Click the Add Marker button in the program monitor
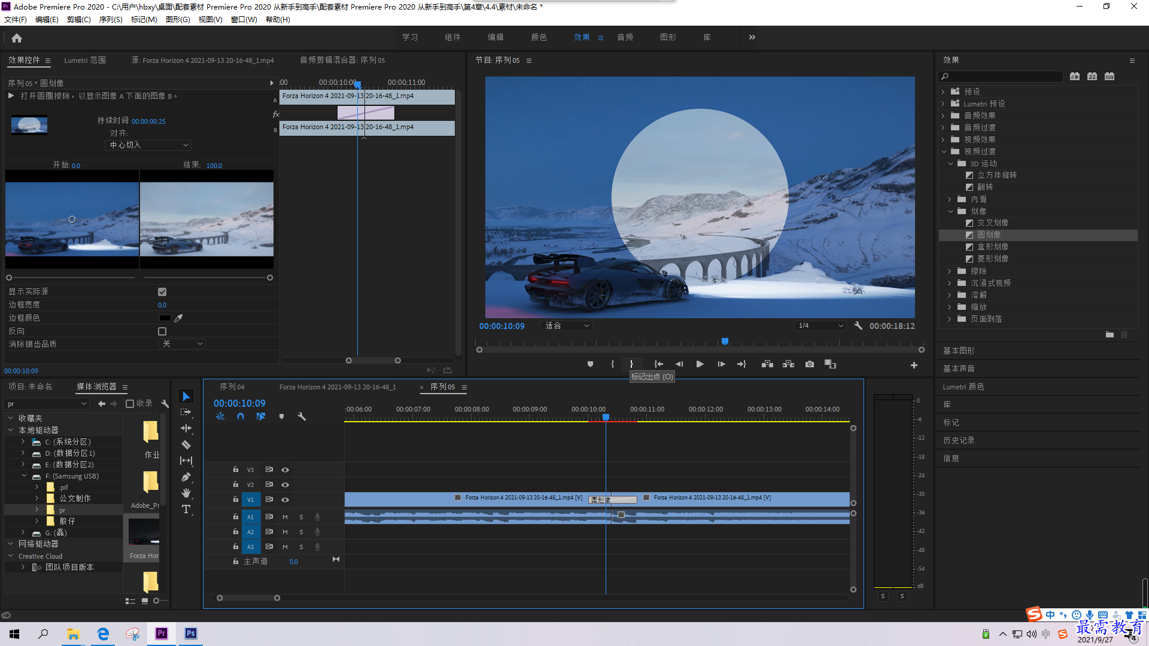Viewport: 1149px width, 646px height. click(x=590, y=364)
